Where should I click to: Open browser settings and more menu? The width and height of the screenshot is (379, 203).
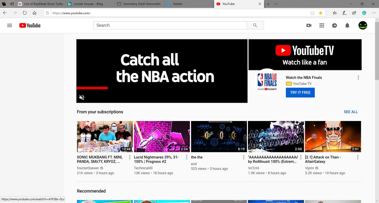pos(373,13)
